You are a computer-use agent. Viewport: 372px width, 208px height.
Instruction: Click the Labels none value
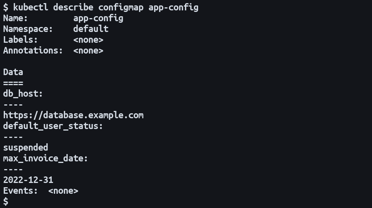pos(88,40)
